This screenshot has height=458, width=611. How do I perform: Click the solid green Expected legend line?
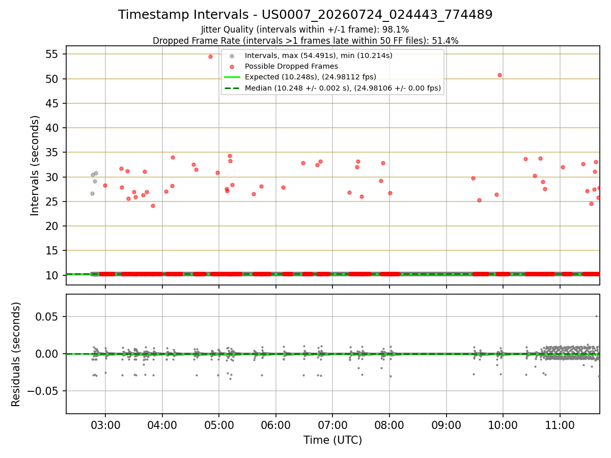point(232,77)
